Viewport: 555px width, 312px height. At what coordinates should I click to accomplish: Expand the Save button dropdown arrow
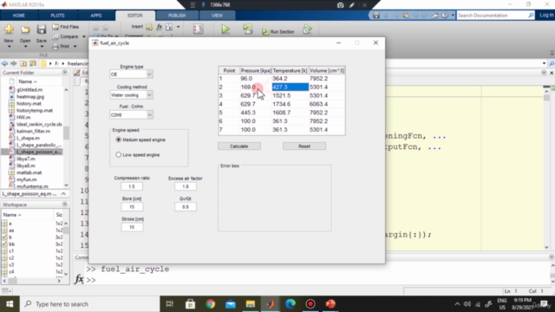tap(42, 47)
